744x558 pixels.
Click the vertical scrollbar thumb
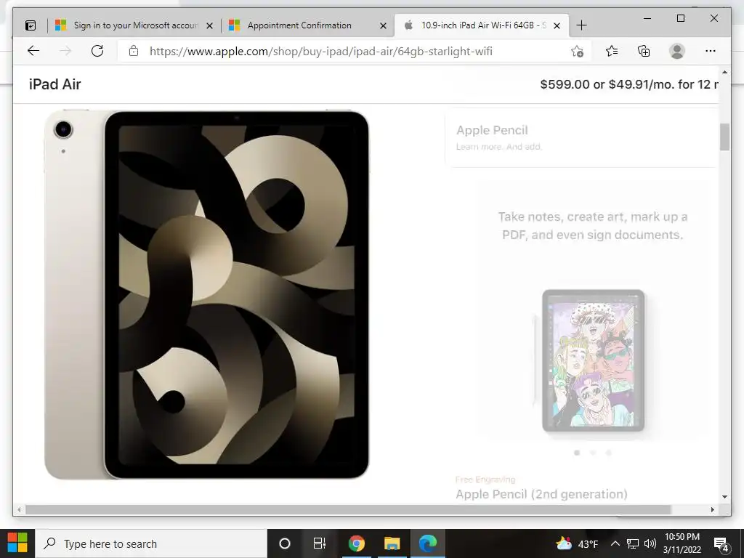[x=724, y=137]
